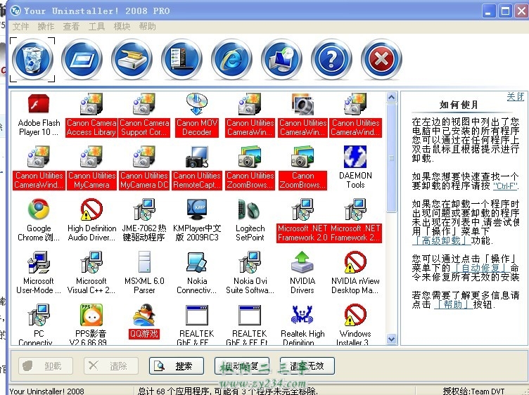
Task: Click the 卸载 button
Action: pyautogui.click(x=46, y=365)
